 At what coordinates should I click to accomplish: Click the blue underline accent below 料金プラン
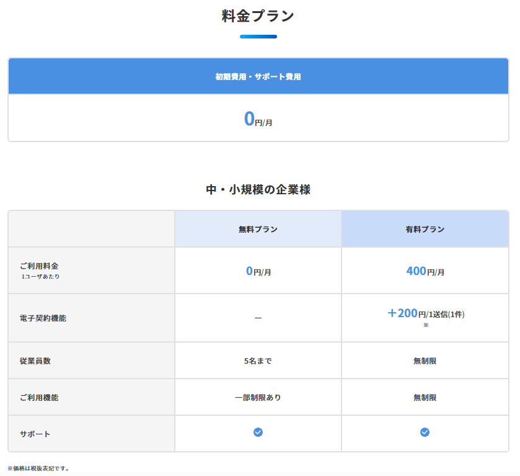pos(259,36)
